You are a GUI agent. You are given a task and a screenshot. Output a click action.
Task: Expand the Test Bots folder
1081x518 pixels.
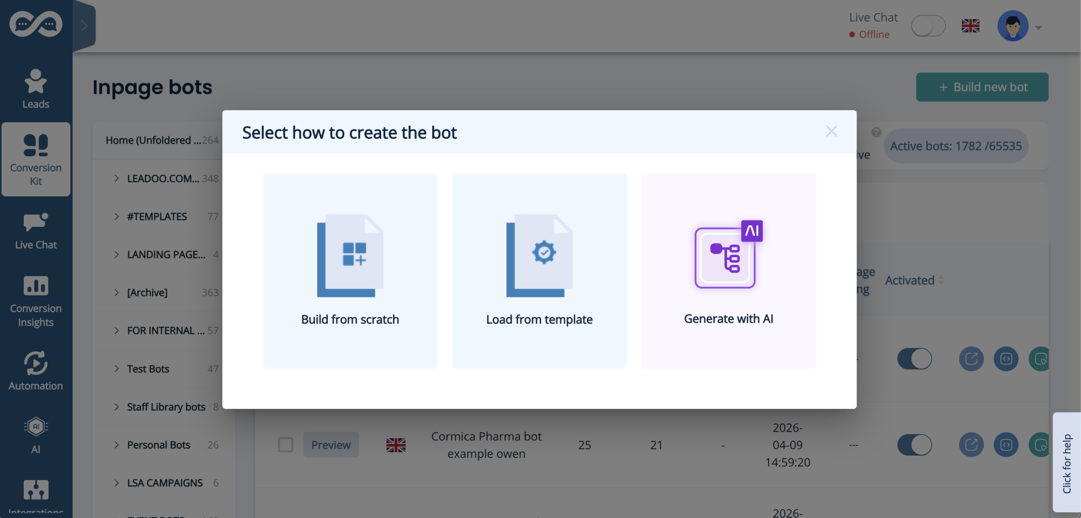(x=117, y=369)
